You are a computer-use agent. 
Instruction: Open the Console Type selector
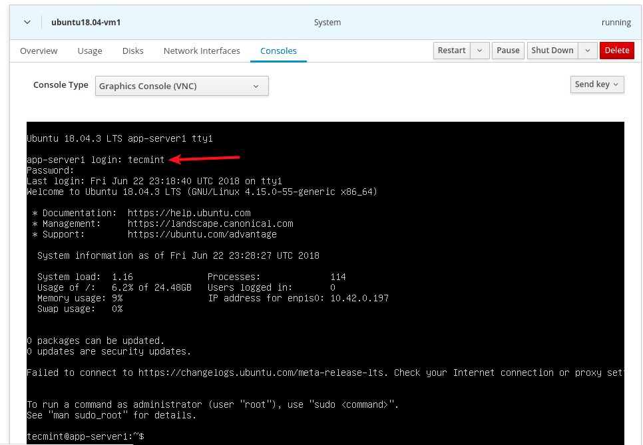coord(181,85)
